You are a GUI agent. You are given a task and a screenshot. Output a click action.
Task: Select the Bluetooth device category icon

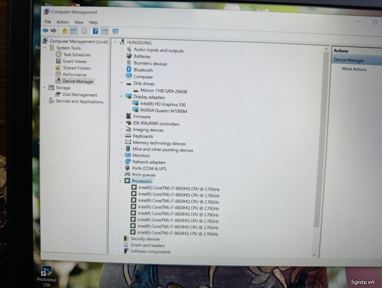(x=129, y=70)
